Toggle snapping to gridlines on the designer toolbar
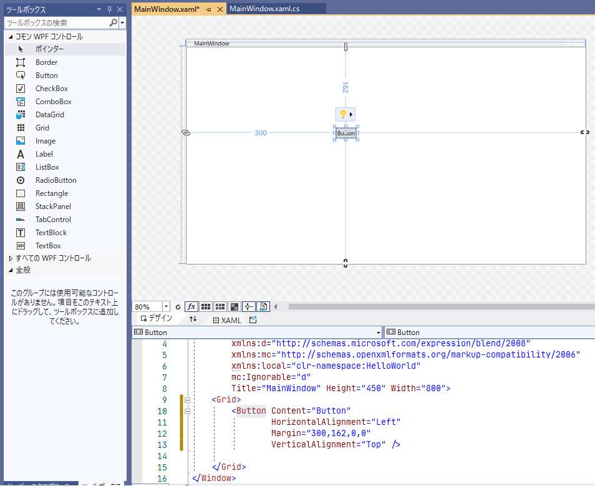Viewport: 595px width, 486px height. pyautogui.click(x=219, y=306)
